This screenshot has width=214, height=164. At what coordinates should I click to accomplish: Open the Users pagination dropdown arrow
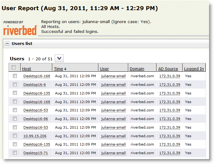pos(59,58)
